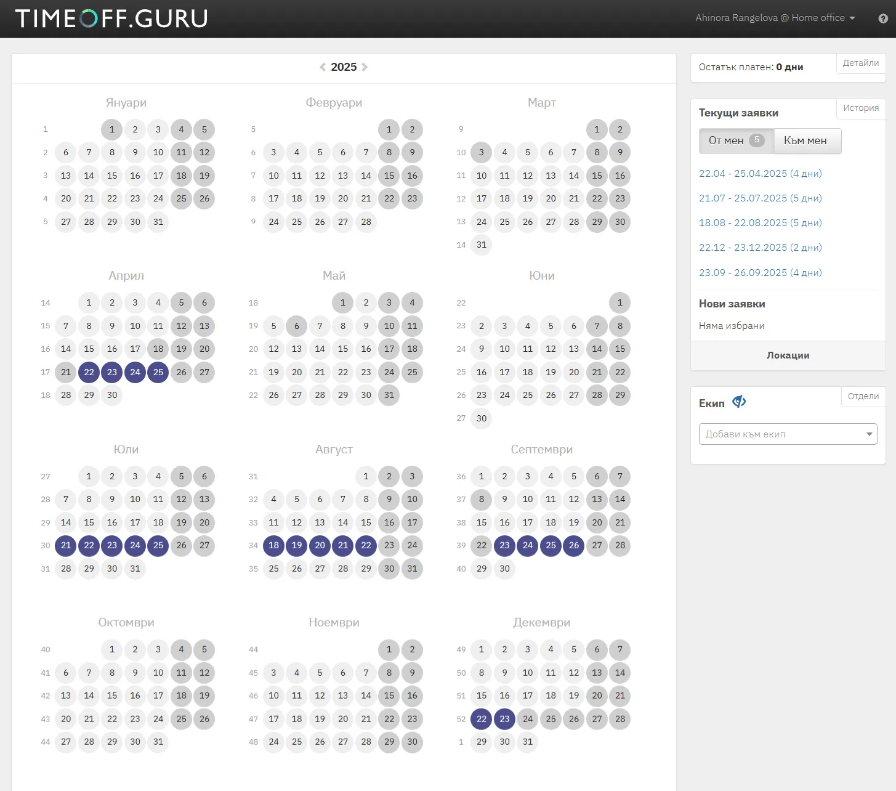
Task: Click booked day August 20
Action: pos(320,545)
